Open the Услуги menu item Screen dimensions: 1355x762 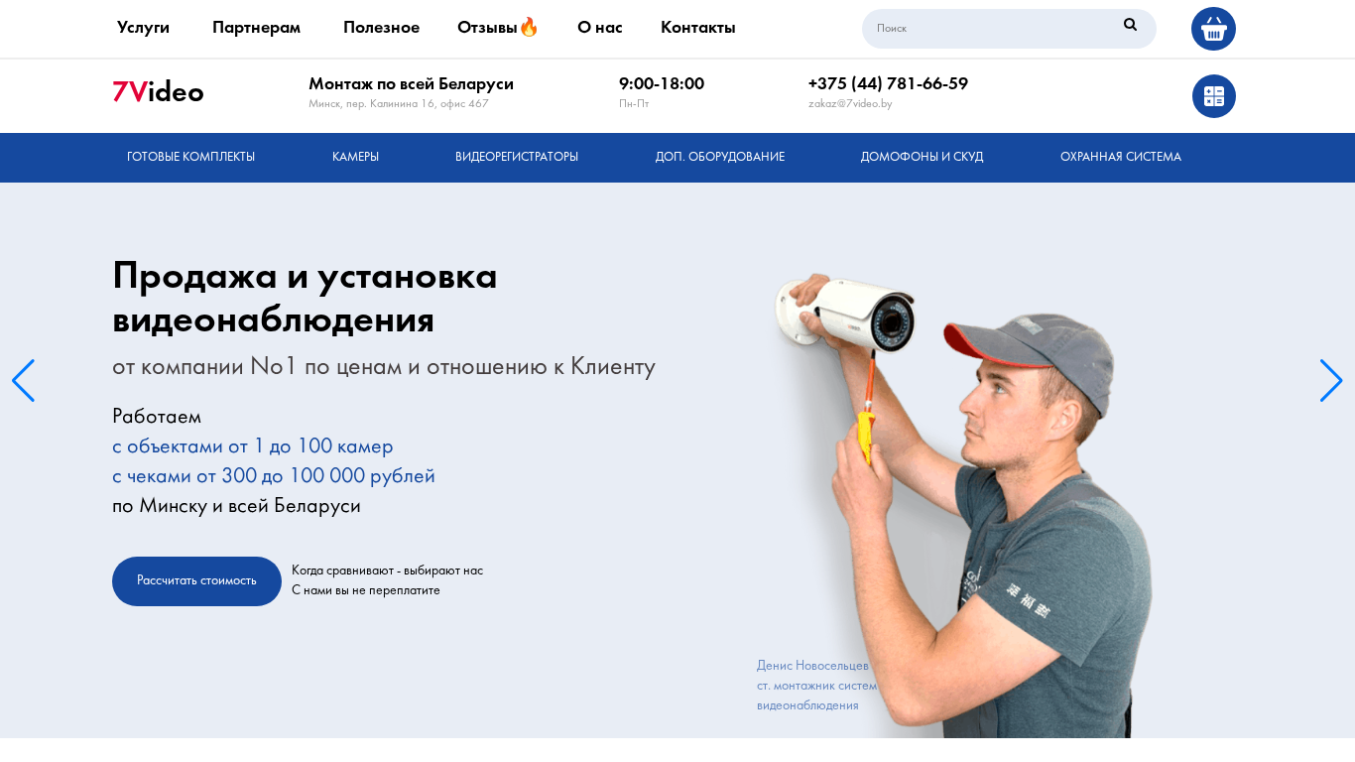click(143, 27)
